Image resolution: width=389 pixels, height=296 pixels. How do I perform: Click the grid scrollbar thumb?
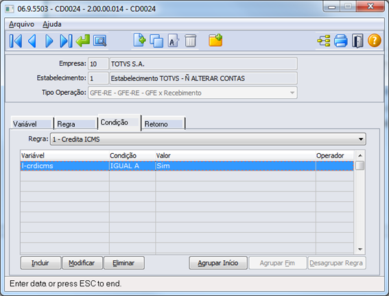click(x=360, y=166)
